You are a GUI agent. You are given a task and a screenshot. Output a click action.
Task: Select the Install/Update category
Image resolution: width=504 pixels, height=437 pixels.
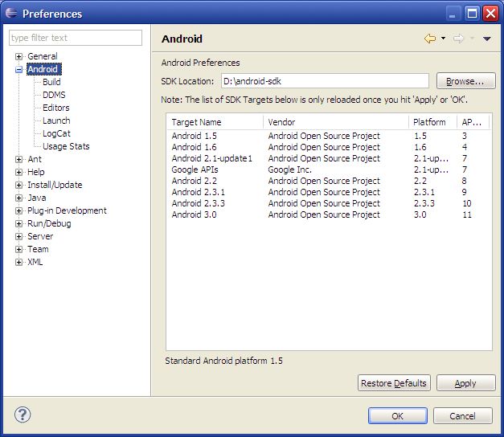(55, 185)
